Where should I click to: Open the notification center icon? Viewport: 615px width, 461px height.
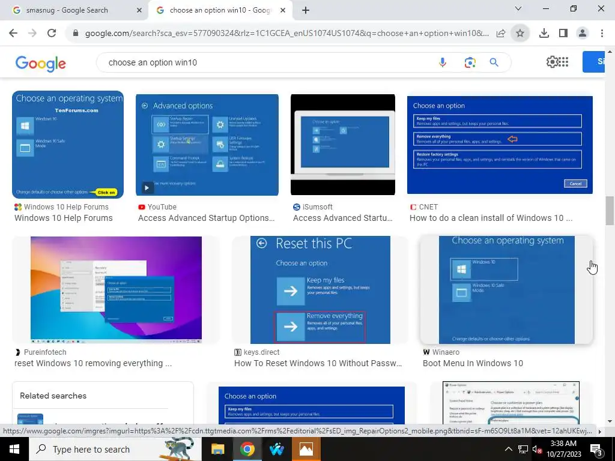(596, 449)
